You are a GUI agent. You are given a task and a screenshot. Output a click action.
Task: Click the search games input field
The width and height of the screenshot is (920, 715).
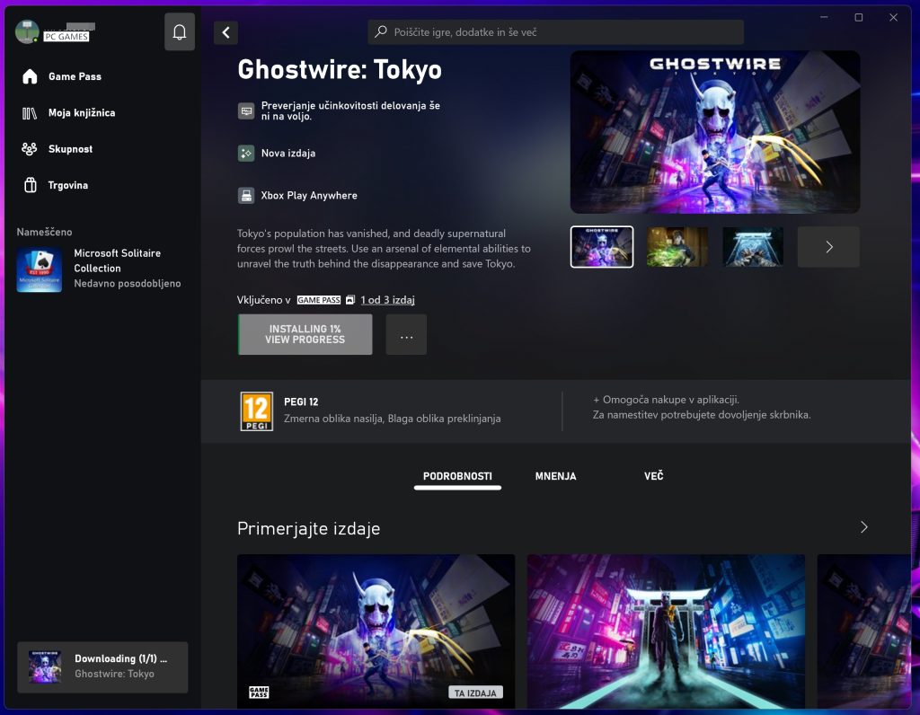pos(555,32)
